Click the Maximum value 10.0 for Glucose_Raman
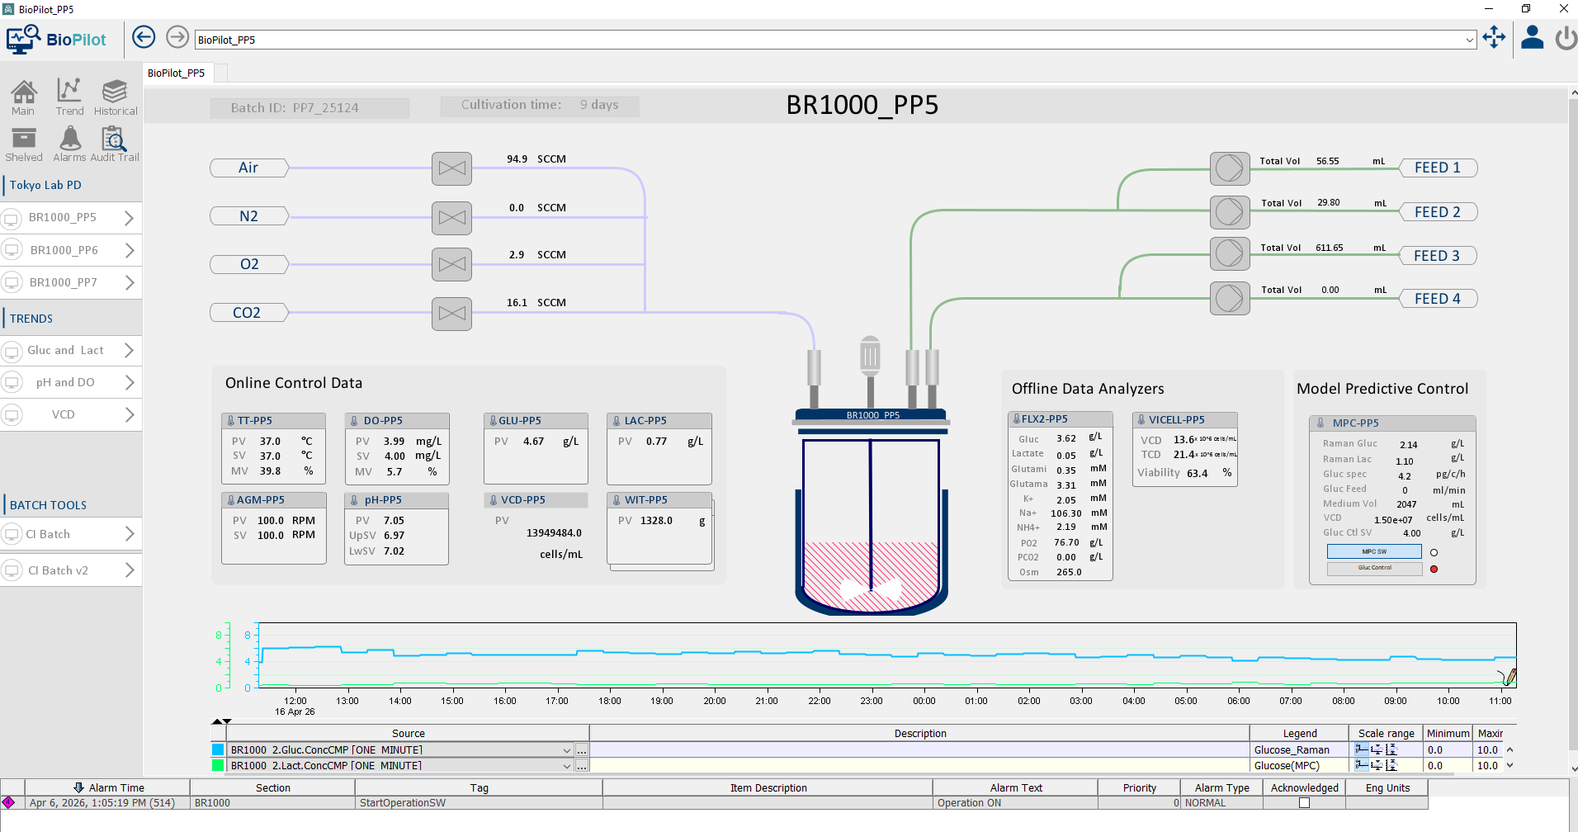 coord(1487,750)
